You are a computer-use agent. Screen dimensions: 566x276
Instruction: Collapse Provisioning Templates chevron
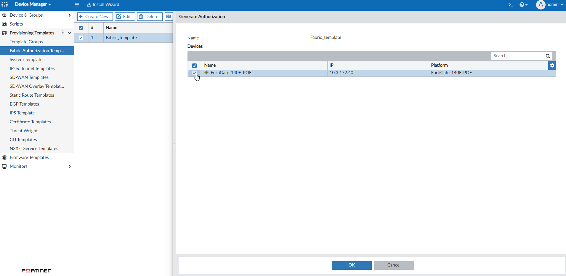(x=70, y=33)
